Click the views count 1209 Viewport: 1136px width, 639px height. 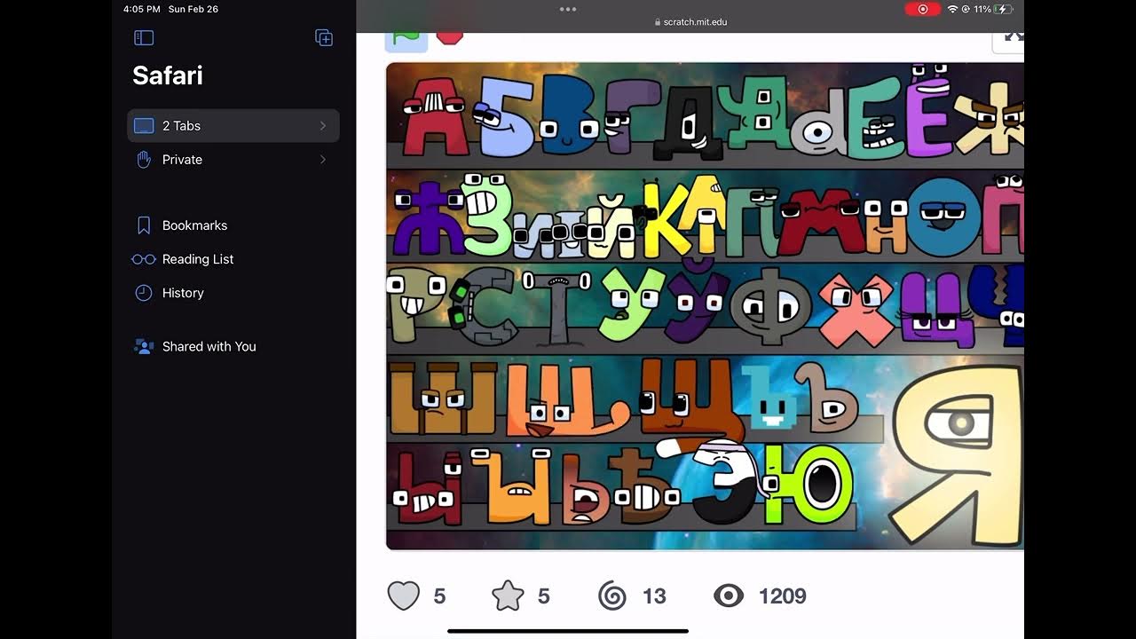[783, 596]
